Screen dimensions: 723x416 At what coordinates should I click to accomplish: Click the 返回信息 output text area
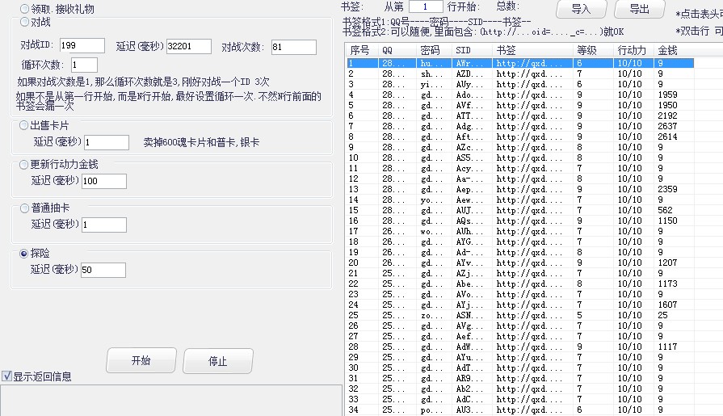[x=171, y=401]
